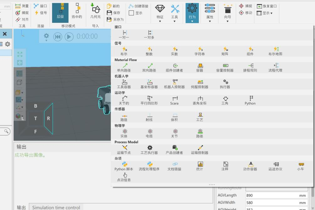This screenshot has width=315, height=210.
Task: Select the 一对一 interface behavior icon
Action: click(124, 34)
